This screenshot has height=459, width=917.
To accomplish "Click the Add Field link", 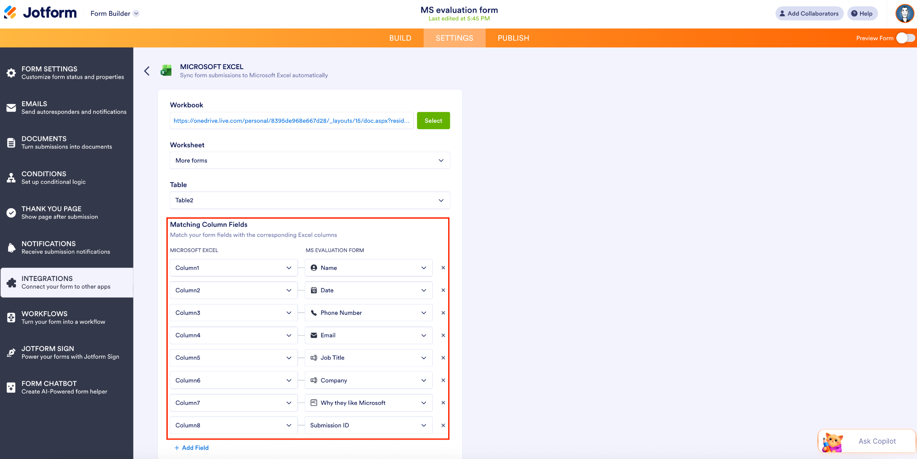I will tap(192, 448).
